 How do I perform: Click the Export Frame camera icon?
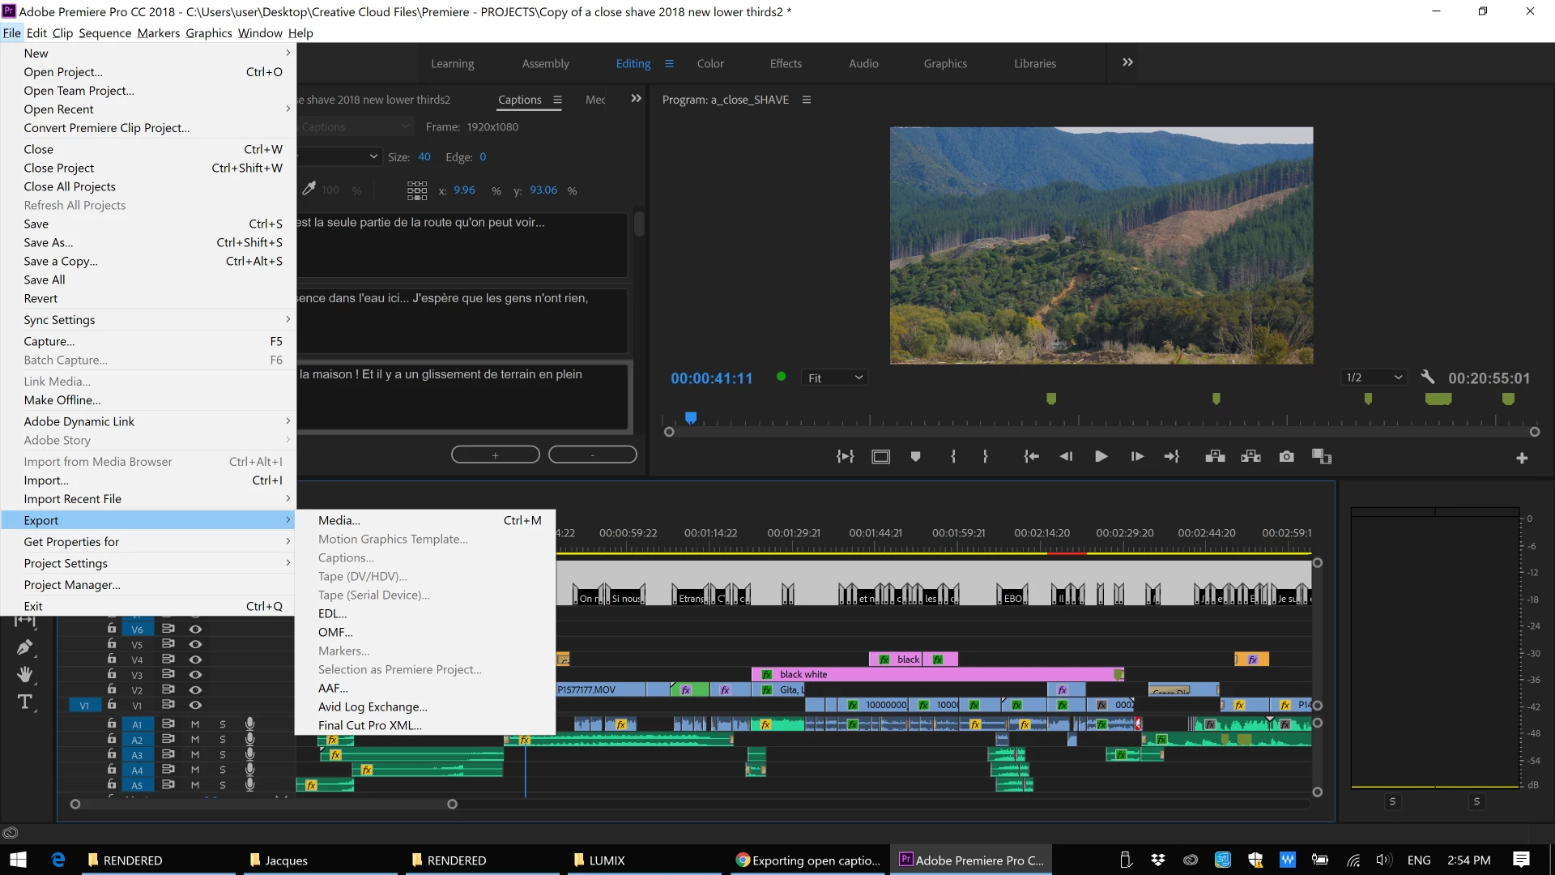pyautogui.click(x=1286, y=457)
